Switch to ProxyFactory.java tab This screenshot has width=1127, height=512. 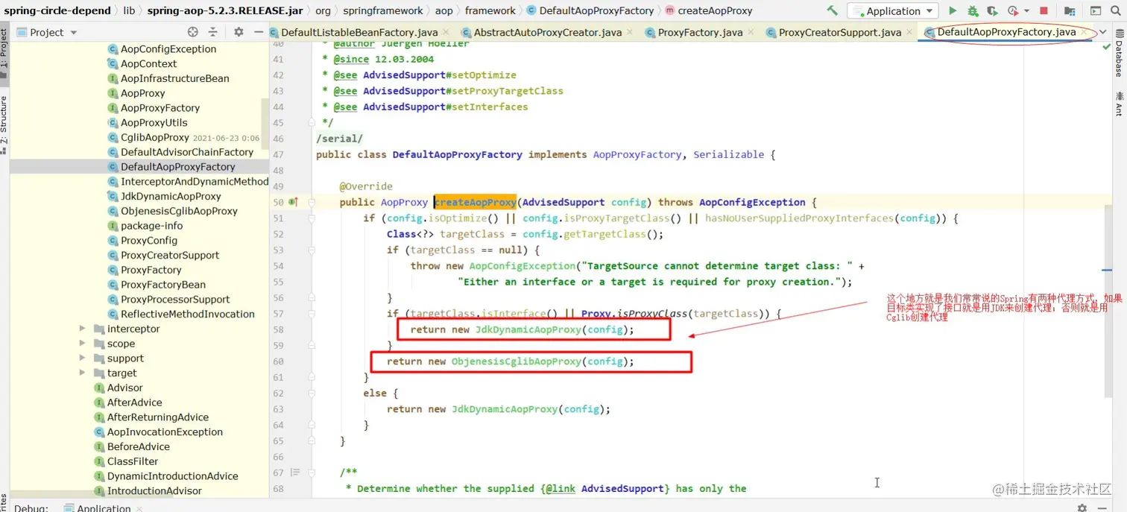pos(700,32)
